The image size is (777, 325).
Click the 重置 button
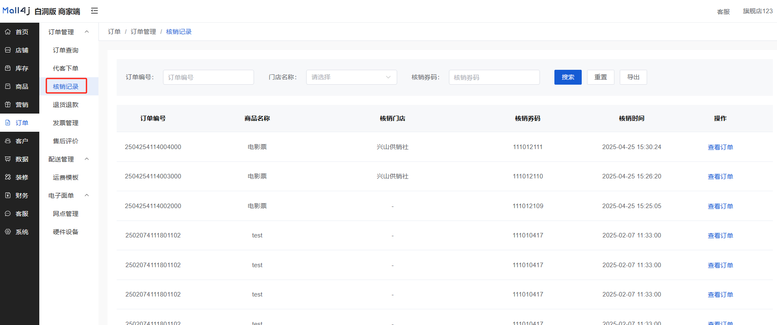(x=600, y=77)
